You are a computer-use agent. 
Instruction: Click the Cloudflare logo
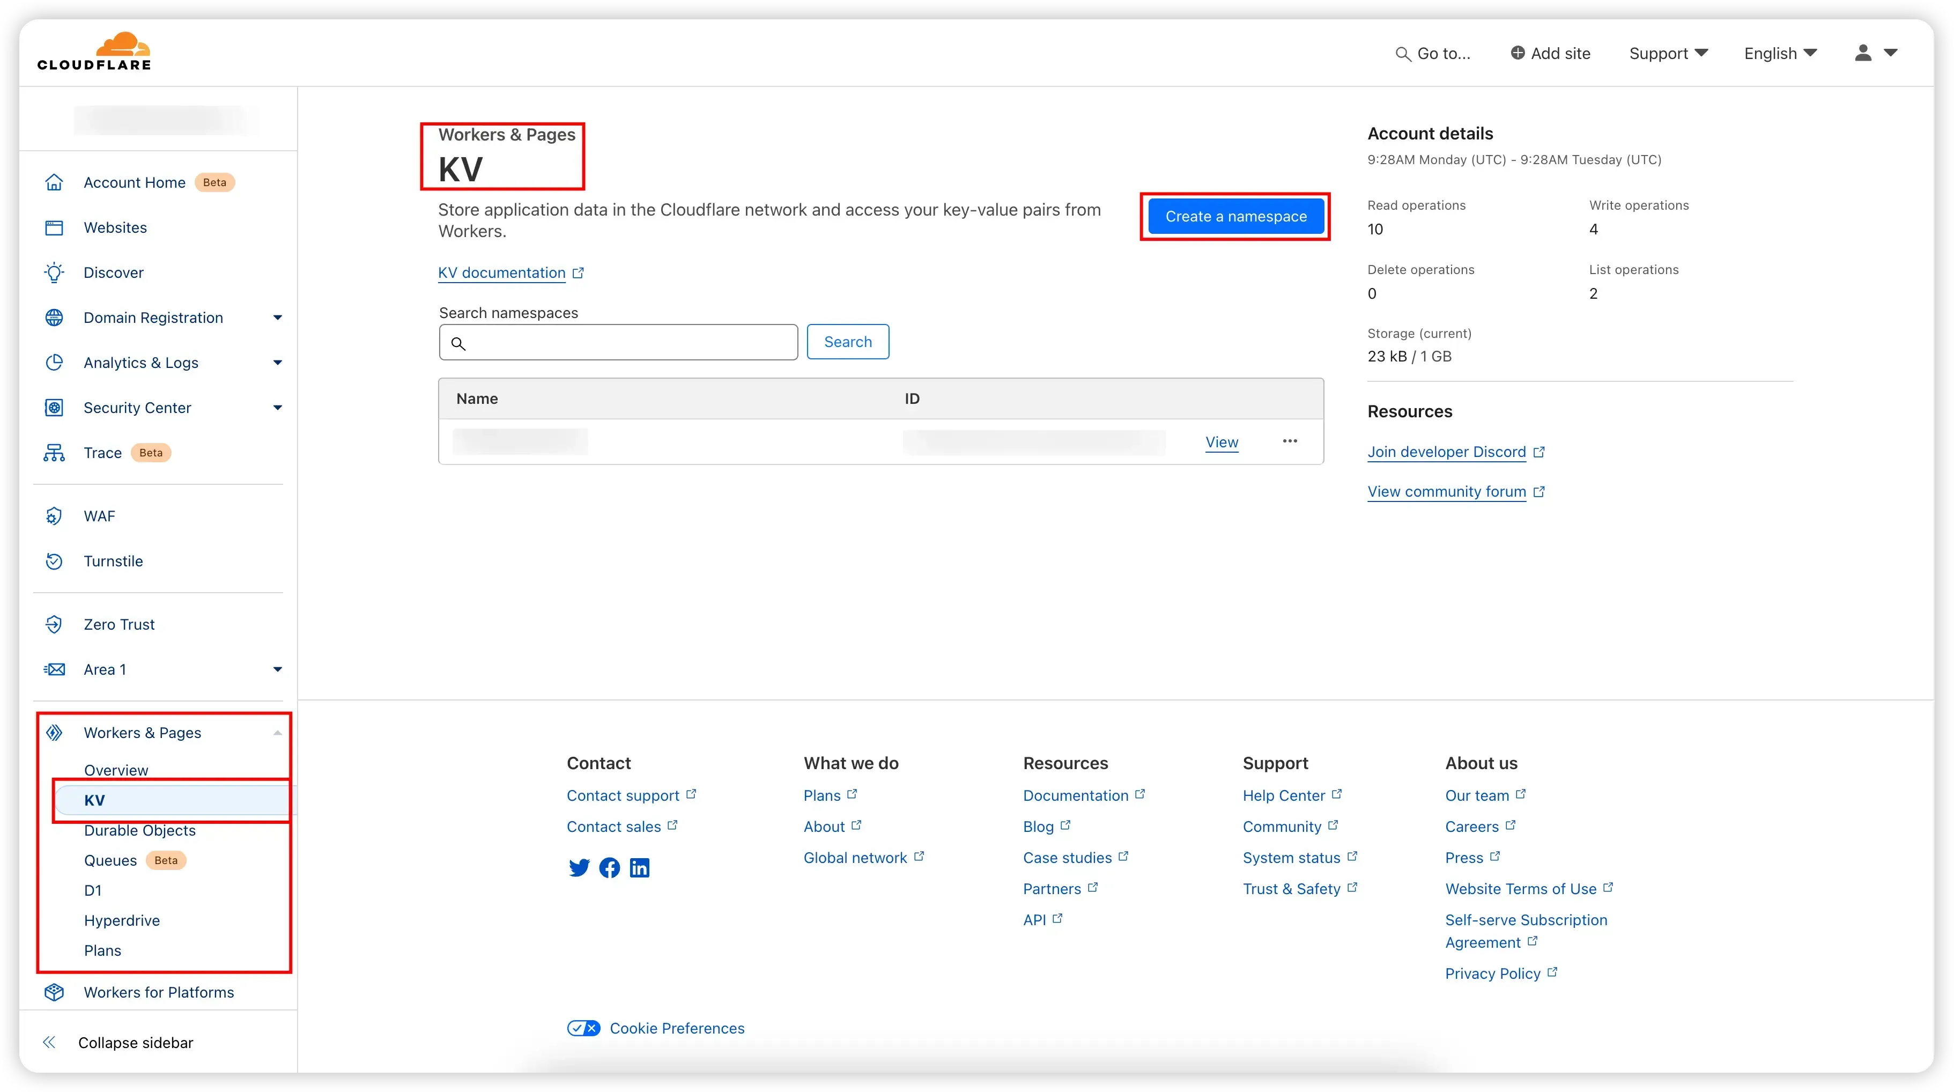[94, 51]
